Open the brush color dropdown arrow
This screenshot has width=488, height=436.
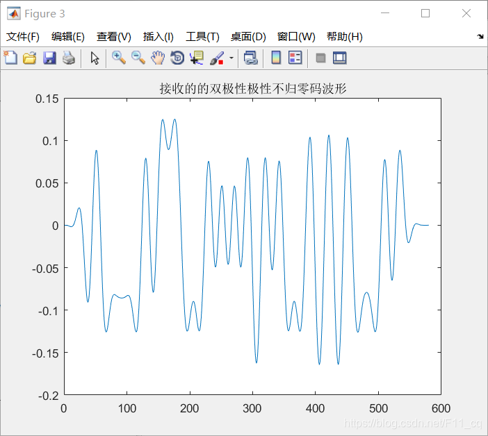pyautogui.click(x=231, y=58)
